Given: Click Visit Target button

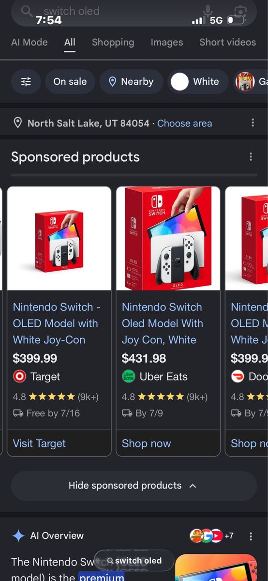Looking at the screenshot, I should (39, 443).
